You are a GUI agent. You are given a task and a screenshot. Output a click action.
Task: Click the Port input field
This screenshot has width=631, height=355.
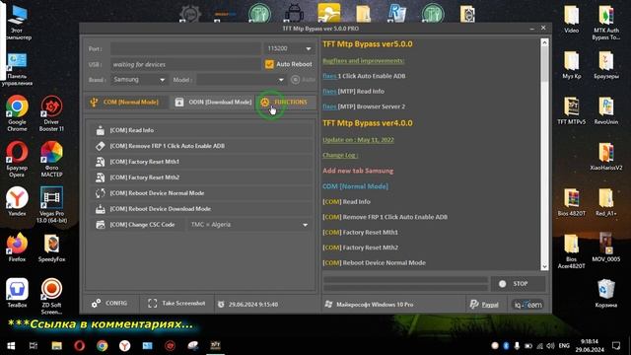[185, 48]
